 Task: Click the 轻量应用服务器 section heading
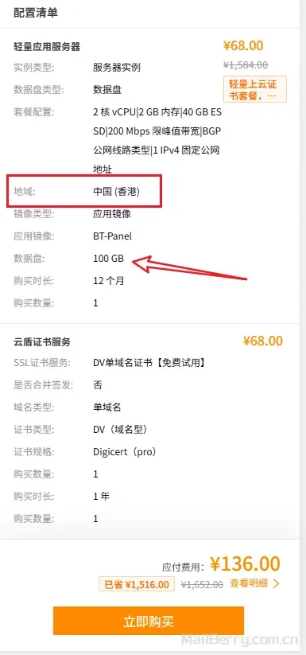click(47, 47)
